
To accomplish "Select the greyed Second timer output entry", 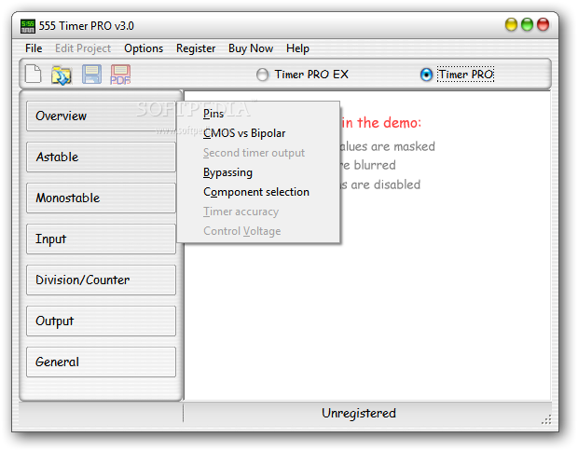I will coord(258,153).
